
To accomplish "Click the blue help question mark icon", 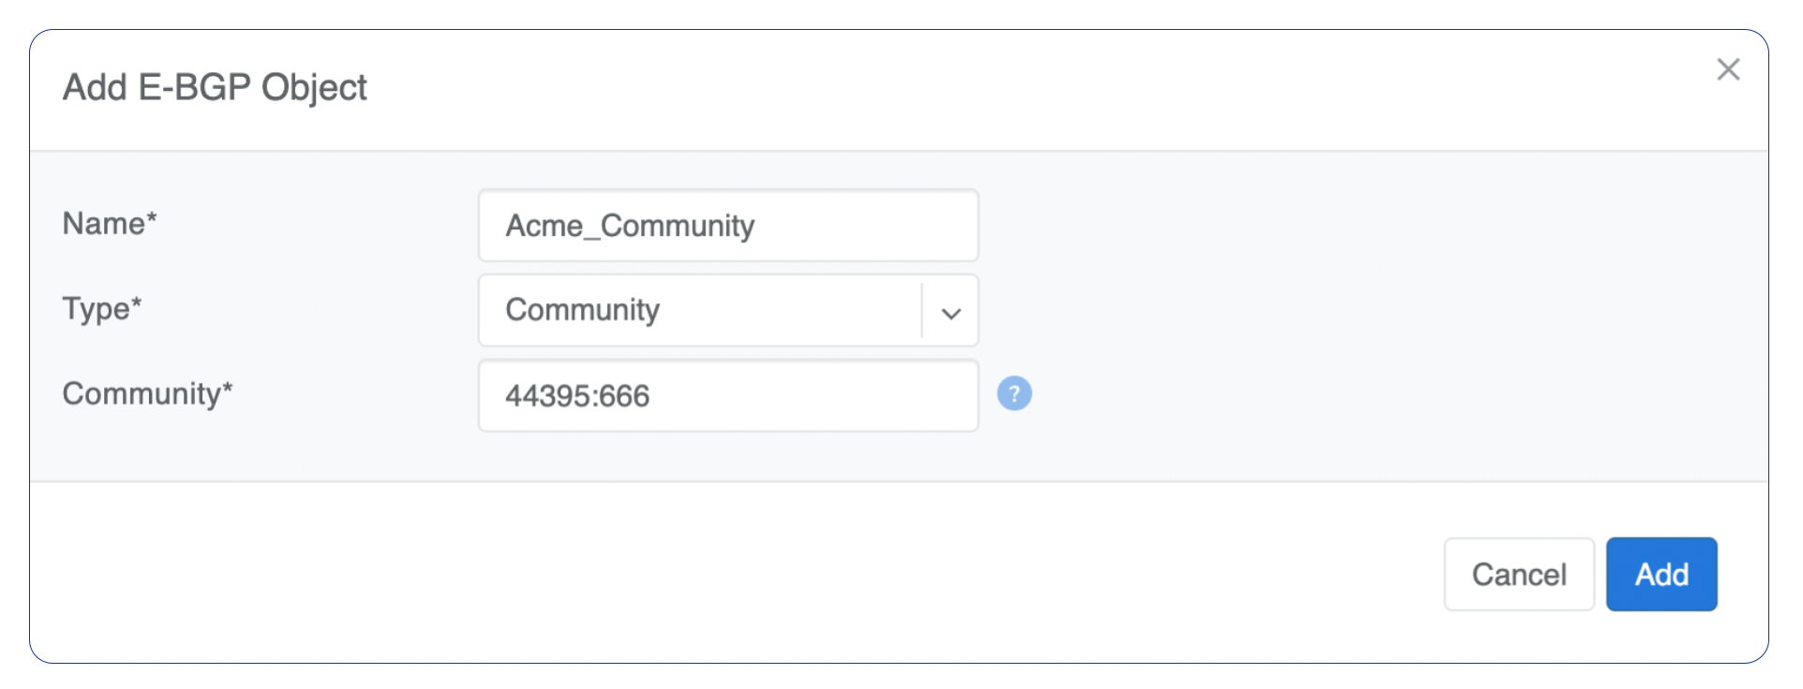I will [x=1014, y=394].
